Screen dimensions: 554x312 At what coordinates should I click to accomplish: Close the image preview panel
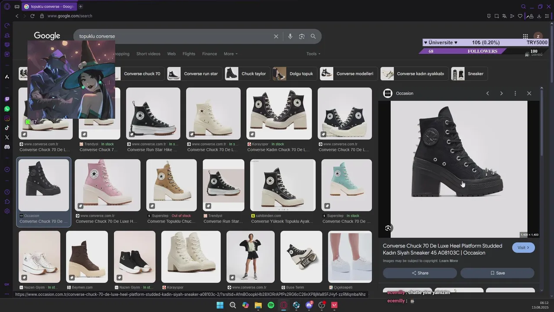coord(529,94)
